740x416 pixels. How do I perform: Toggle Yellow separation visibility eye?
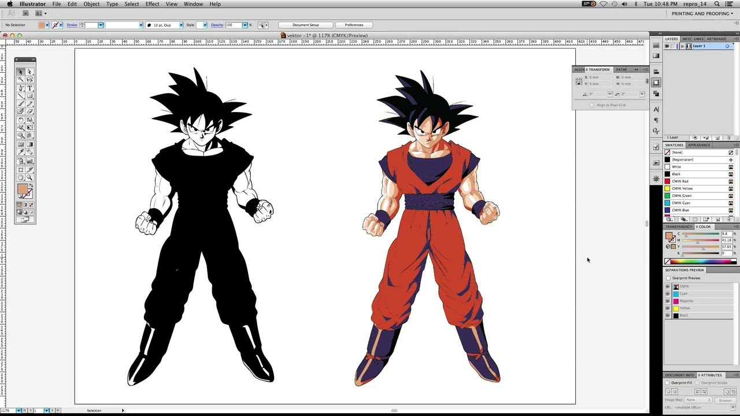click(x=668, y=308)
